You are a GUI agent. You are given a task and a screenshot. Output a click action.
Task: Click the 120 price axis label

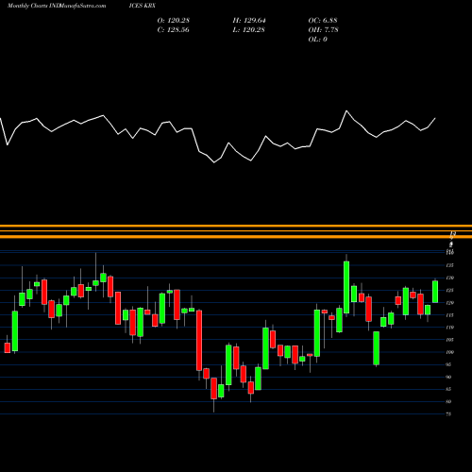(x=450, y=303)
